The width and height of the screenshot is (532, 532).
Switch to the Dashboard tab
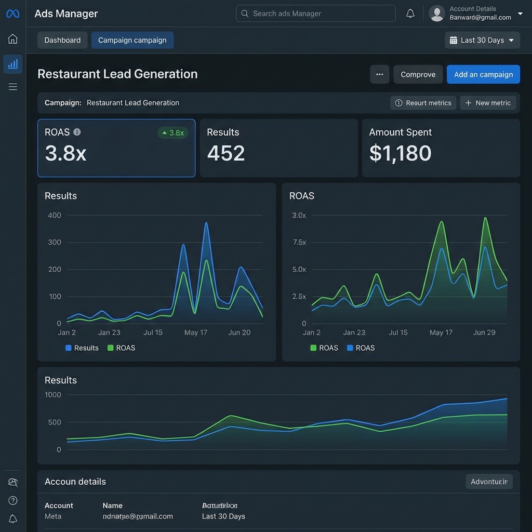[x=62, y=39]
